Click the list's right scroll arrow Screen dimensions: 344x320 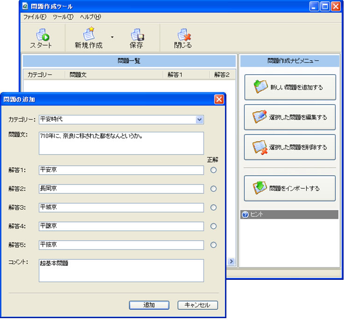(231, 261)
